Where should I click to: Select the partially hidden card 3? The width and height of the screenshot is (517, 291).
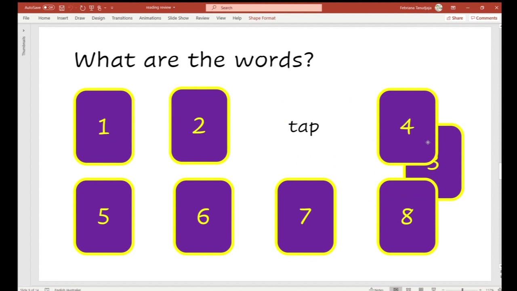click(x=450, y=162)
